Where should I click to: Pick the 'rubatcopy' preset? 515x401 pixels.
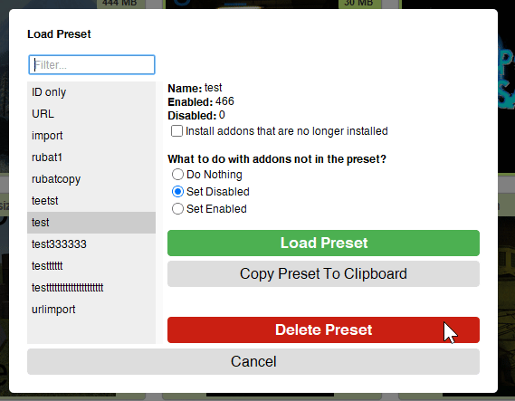click(x=91, y=179)
